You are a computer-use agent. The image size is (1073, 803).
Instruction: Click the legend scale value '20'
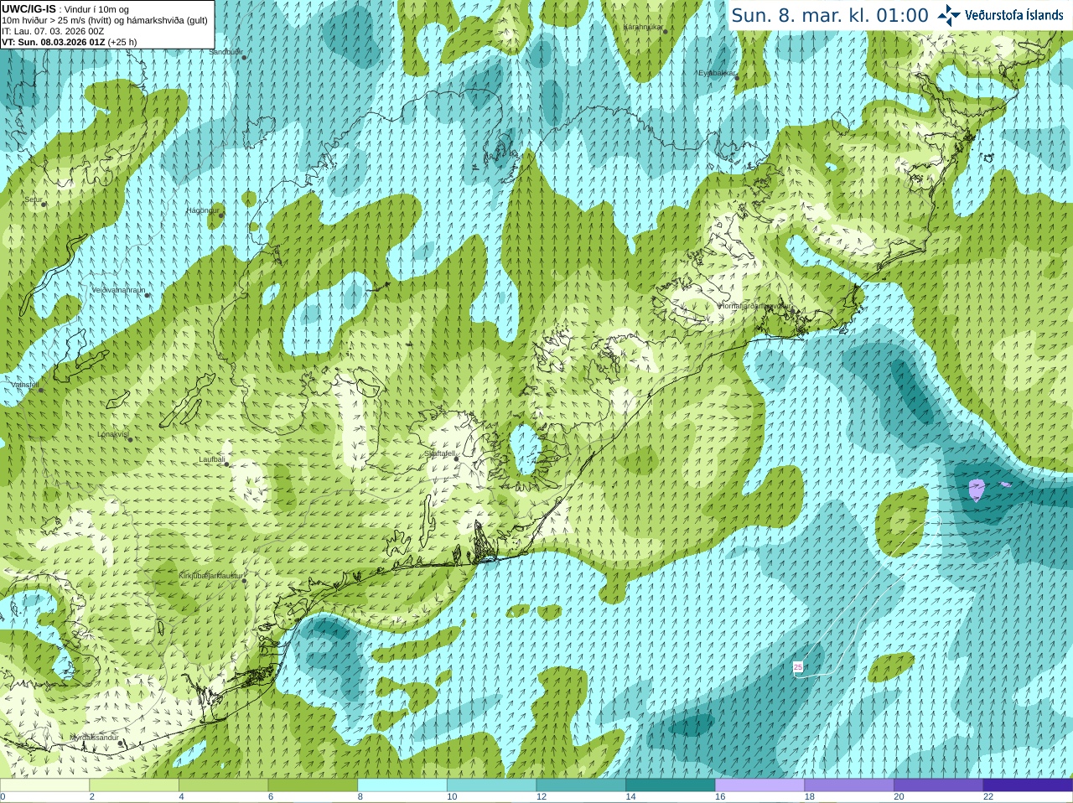click(x=899, y=797)
